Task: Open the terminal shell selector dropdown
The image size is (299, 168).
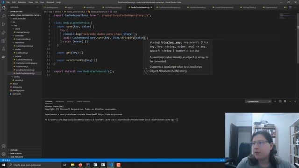Action: click(x=258, y=102)
